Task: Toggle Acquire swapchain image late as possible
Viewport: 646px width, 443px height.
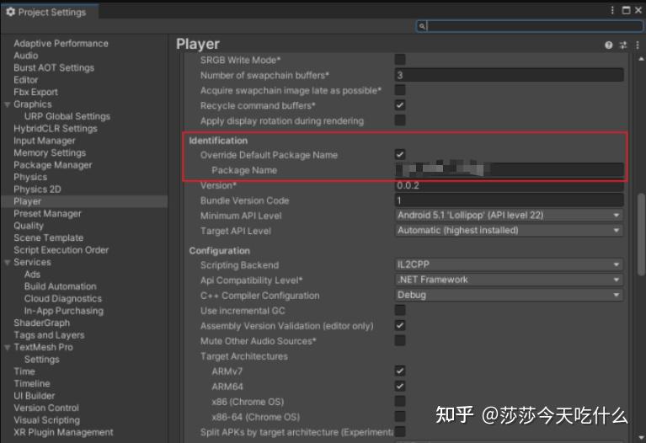Action: pos(400,90)
